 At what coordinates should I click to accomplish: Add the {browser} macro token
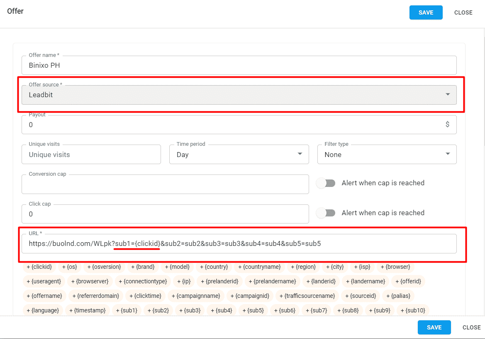click(395, 267)
